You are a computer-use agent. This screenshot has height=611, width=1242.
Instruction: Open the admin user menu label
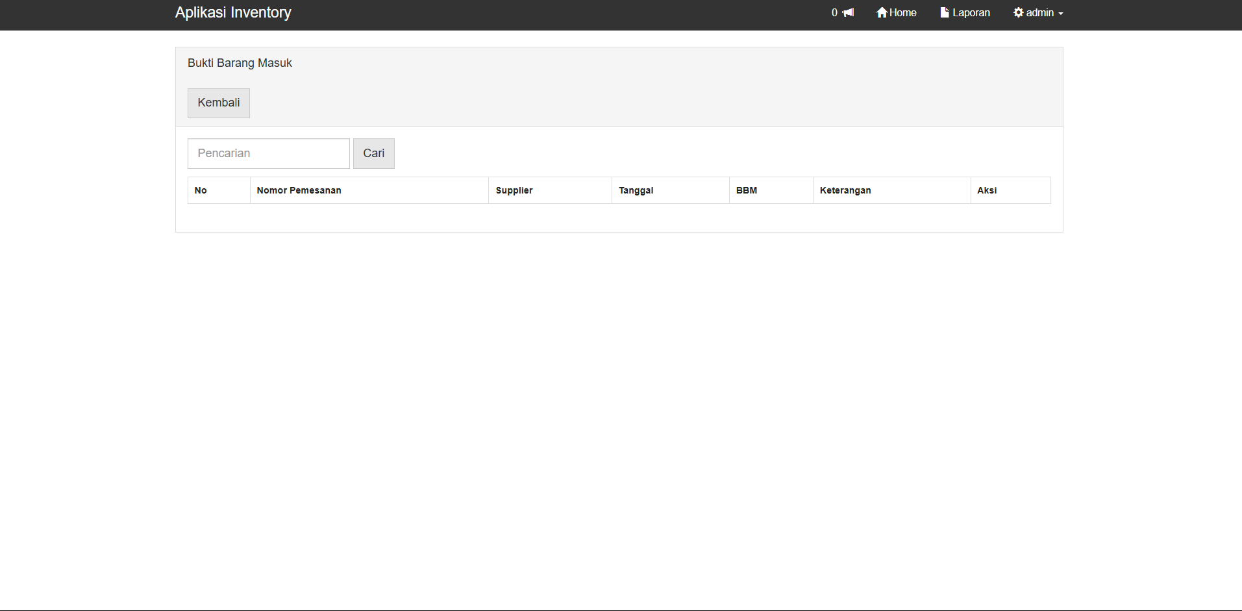(x=1039, y=13)
